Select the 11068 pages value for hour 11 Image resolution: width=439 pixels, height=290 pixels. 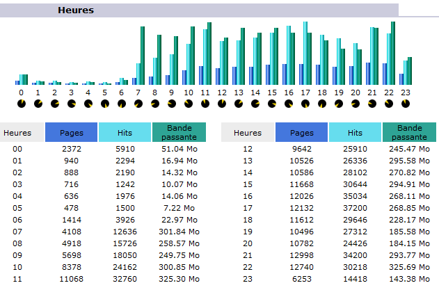point(72,278)
